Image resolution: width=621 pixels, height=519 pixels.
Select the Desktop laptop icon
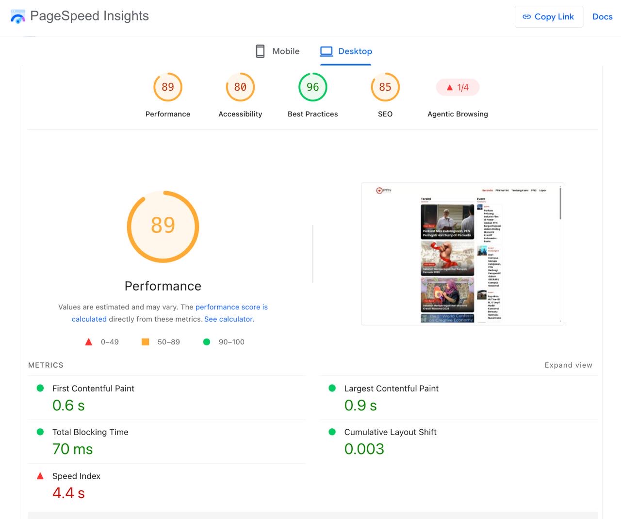[327, 51]
